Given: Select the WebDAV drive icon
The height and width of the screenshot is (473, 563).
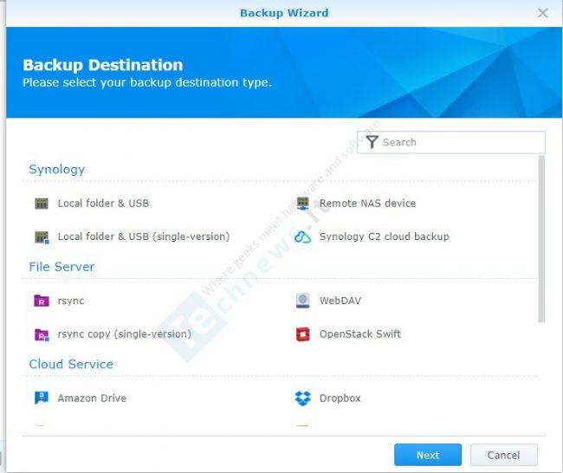Looking at the screenshot, I should (302, 301).
